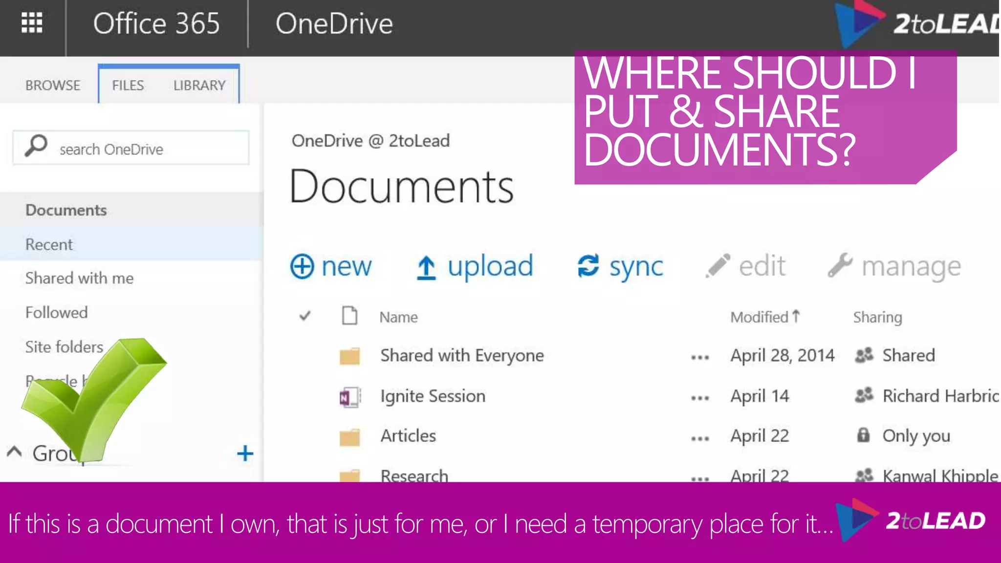Open the Shared with Everyone folder
The width and height of the screenshot is (1001, 563).
pyautogui.click(x=462, y=355)
